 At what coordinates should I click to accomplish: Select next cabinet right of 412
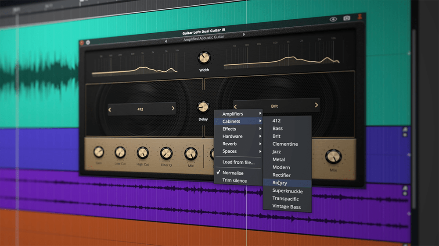(x=173, y=109)
